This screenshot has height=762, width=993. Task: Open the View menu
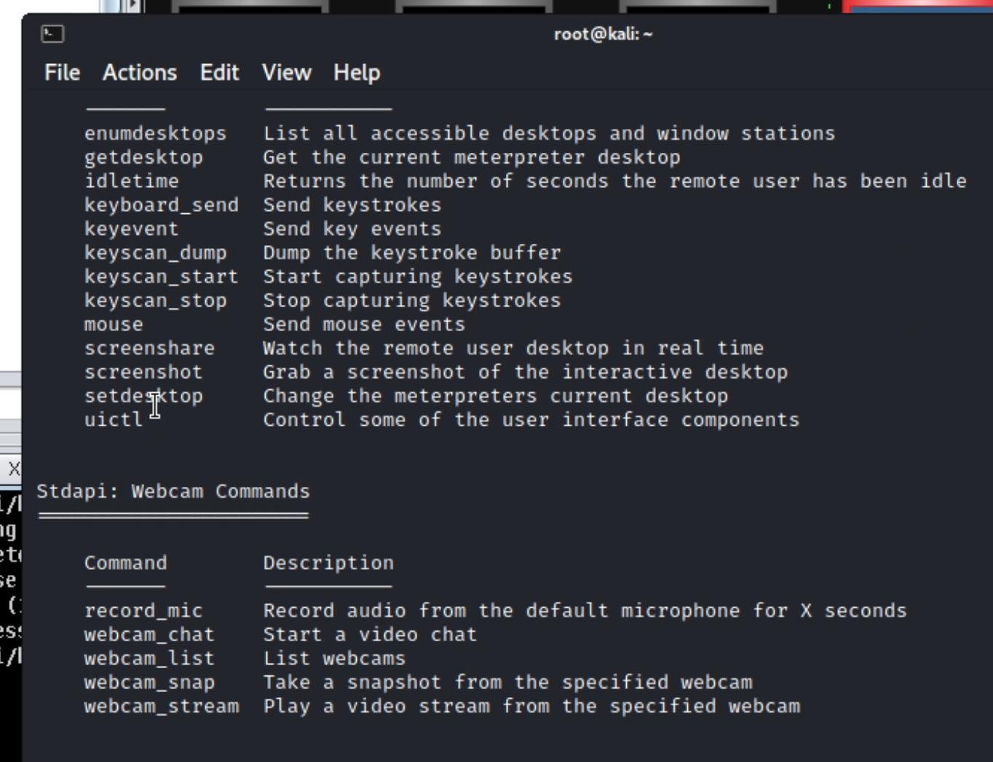point(286,72)
